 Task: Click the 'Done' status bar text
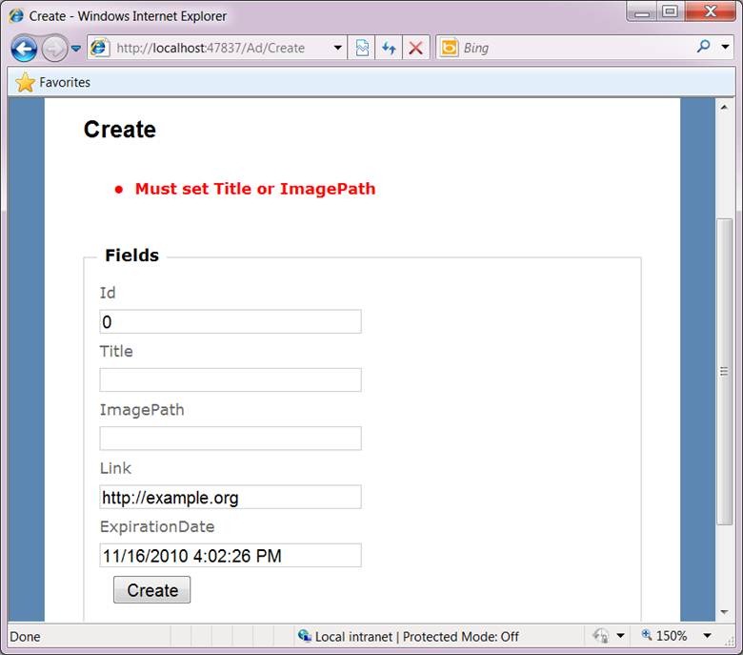25,637
